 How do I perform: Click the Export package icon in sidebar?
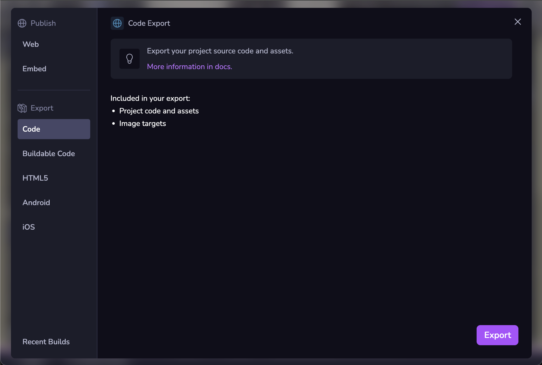coord(22,108)
